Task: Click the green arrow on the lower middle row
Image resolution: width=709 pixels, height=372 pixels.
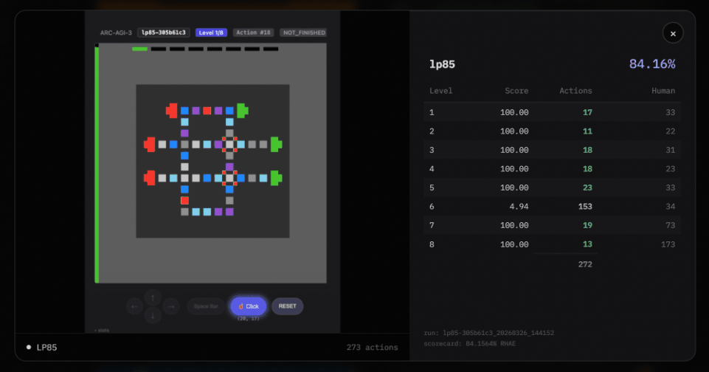Action: (x=276, y=178)
